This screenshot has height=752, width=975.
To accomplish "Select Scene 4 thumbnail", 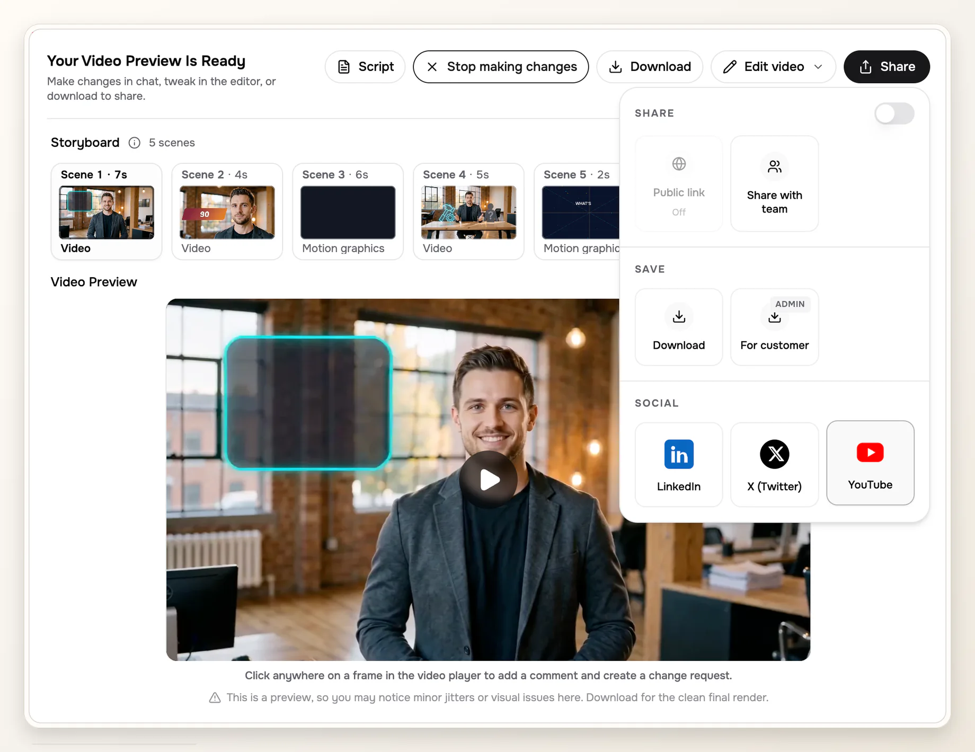I will [468, 212].
